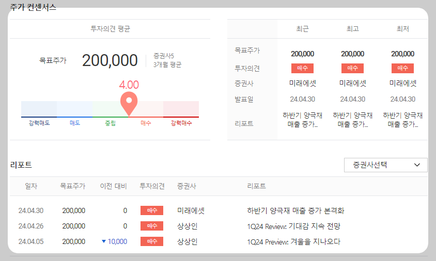Image resolution: width=436 pixels, height=261 pixels.
Task: Open report 1Q24 Review: 기대감 지속 전망
Action: point(293,226)
